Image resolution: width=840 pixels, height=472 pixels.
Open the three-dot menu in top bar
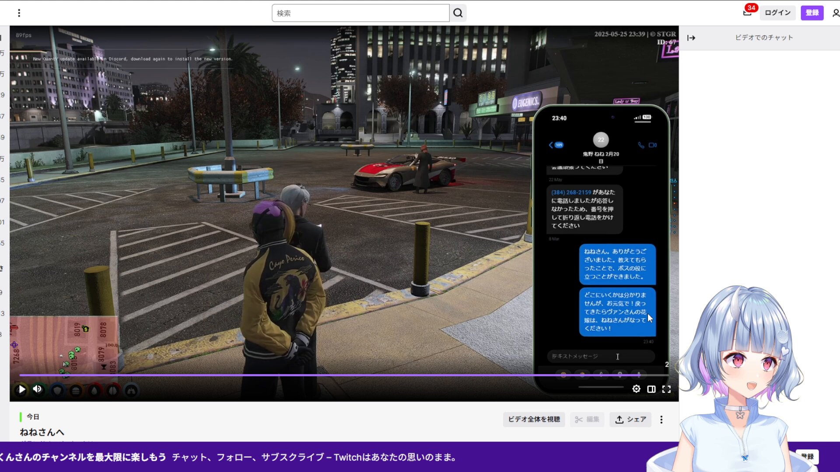(19, 13)
